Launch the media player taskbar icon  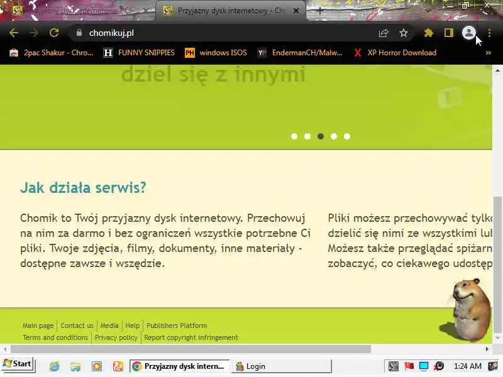[x=97, y=366]
